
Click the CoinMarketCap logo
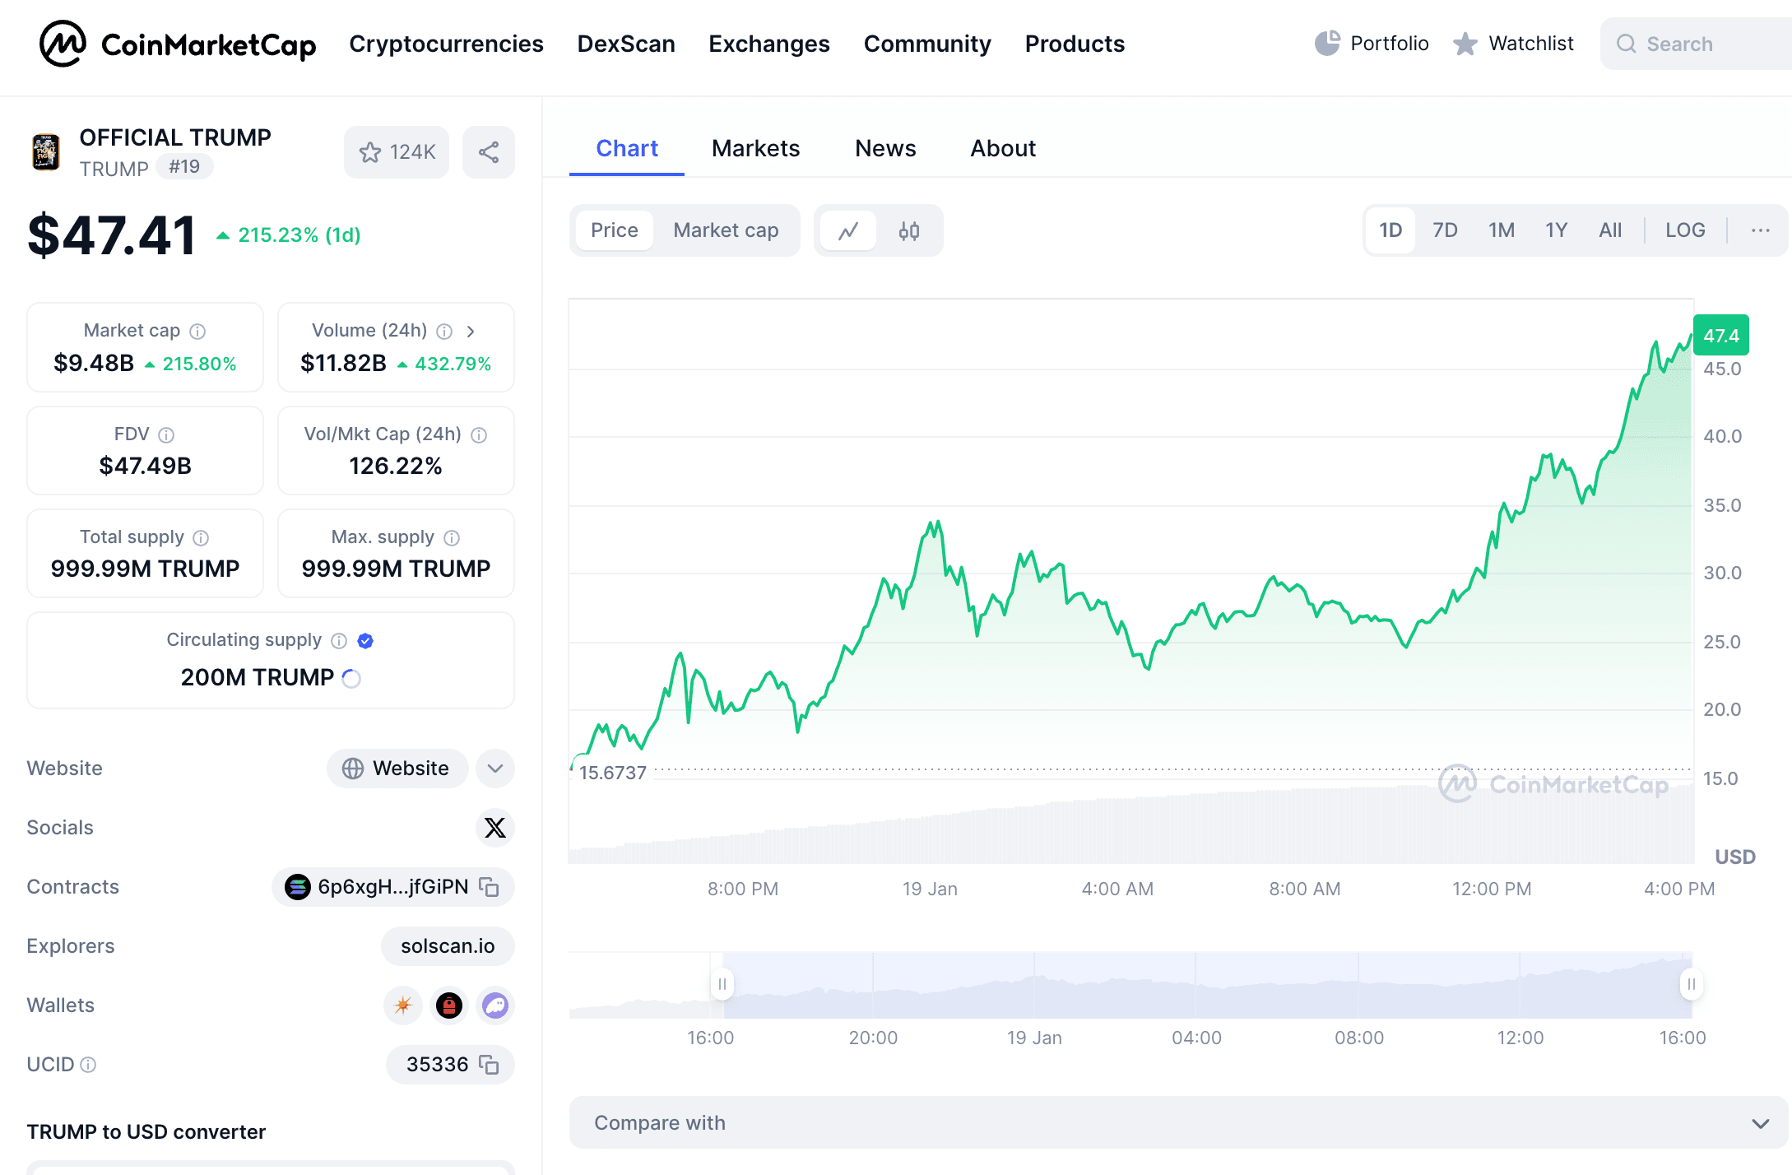pyautogui.click(x=177, y=44)
